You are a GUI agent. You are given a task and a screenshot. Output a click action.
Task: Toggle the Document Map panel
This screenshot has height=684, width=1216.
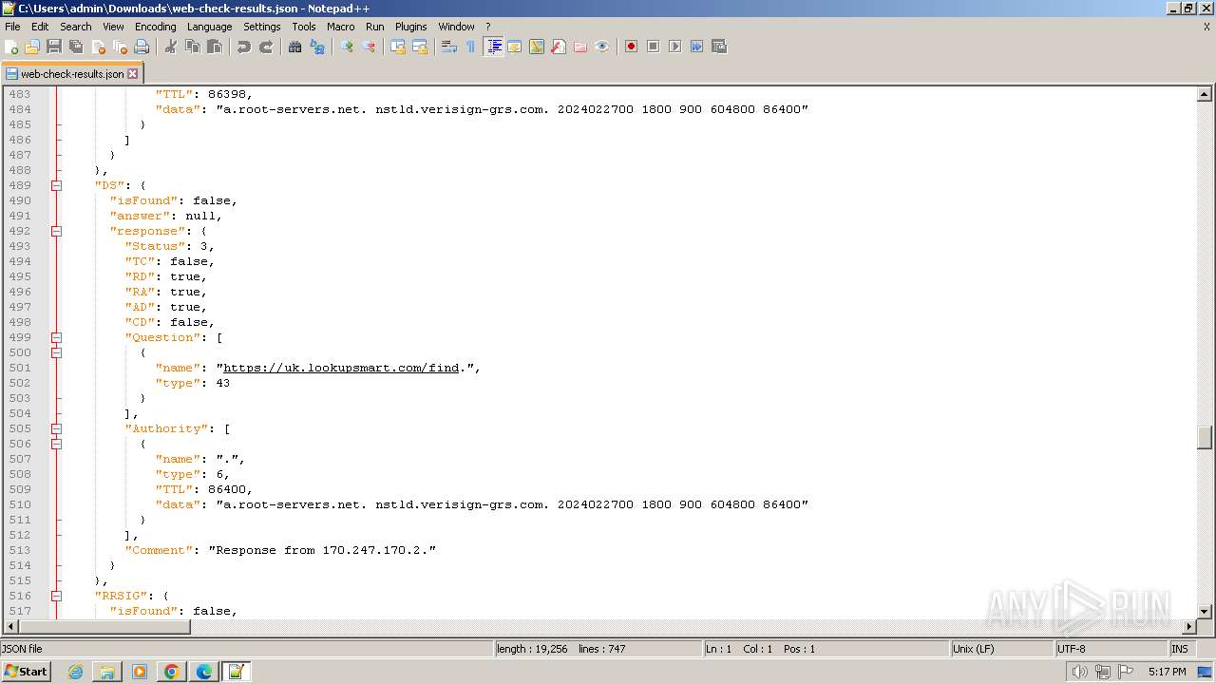[537, 47]
